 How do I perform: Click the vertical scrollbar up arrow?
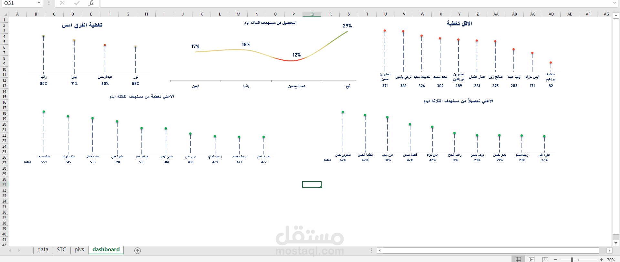click(x=616, y=15)
